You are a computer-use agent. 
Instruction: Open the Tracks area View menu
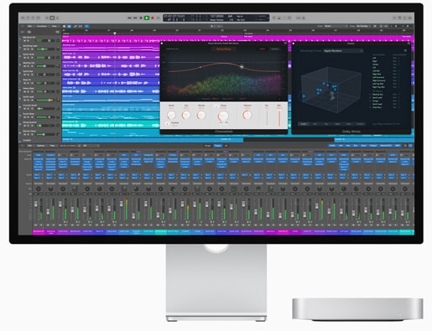click(x=55, y=26)
